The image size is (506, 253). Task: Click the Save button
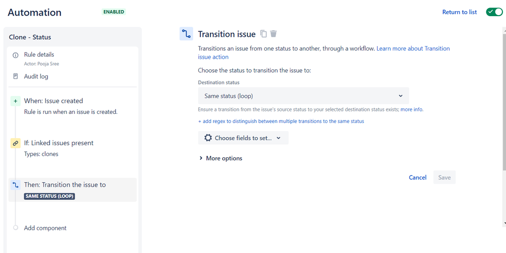click(x=444, y=178)
